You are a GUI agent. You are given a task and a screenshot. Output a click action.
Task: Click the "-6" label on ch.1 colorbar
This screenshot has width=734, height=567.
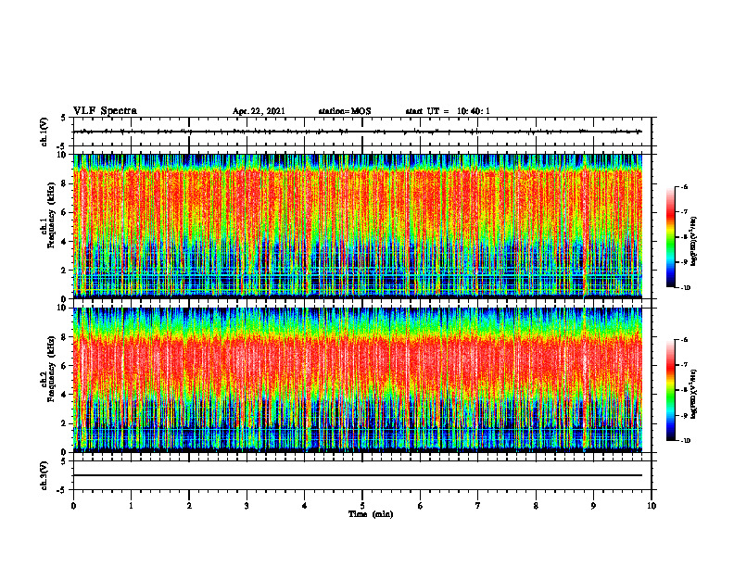[684, 187]
